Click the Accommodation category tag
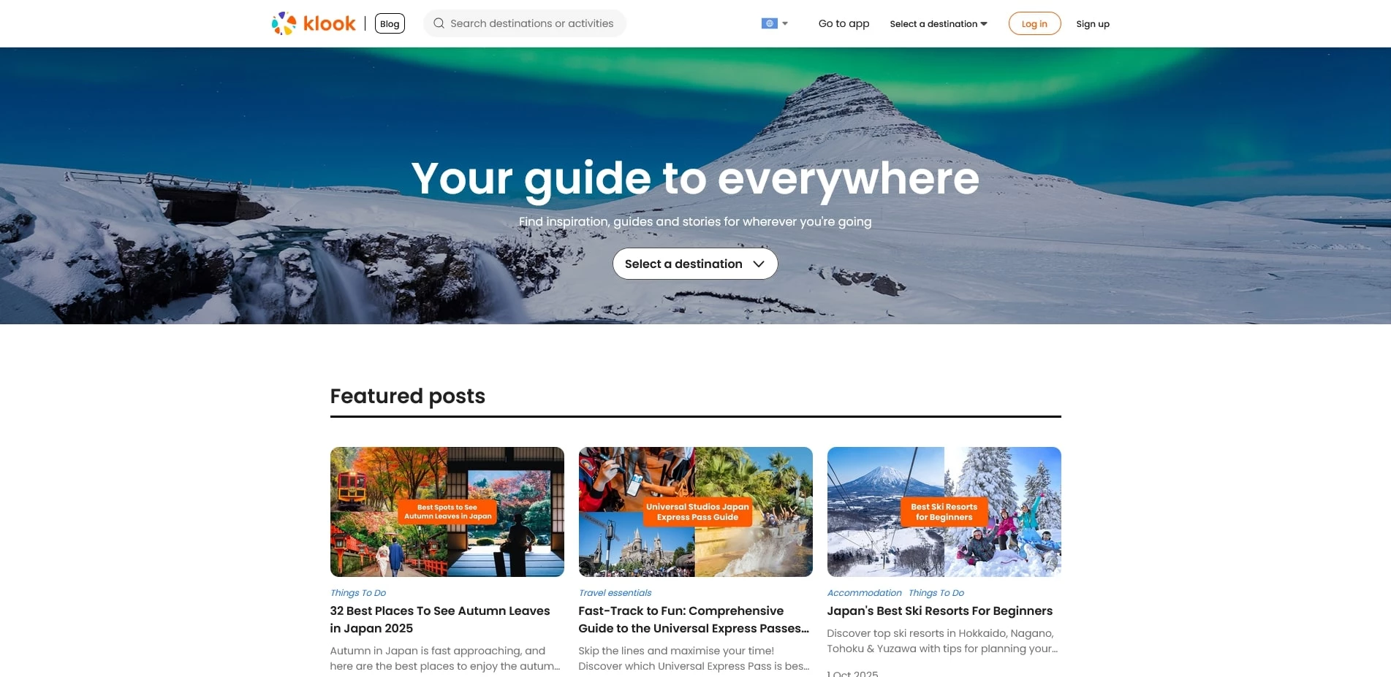Image resolution: width=1391 pixels, height=677 pixels. coord(864,593)
